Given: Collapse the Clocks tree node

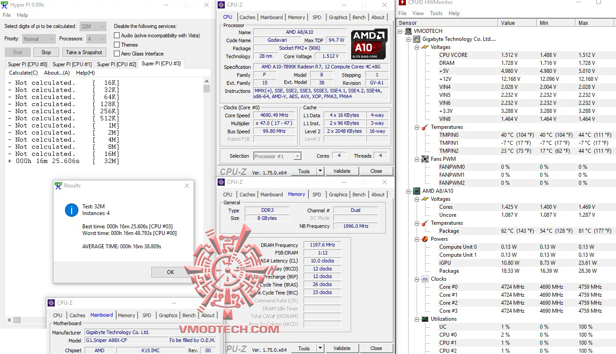Looking at the screenshot, I should 416,279.
